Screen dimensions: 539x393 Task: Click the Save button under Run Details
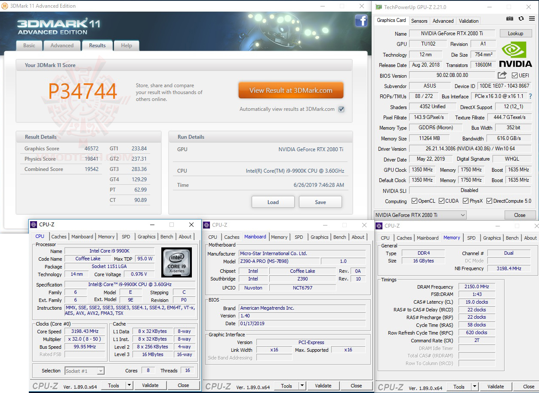[x=320, y=201]
